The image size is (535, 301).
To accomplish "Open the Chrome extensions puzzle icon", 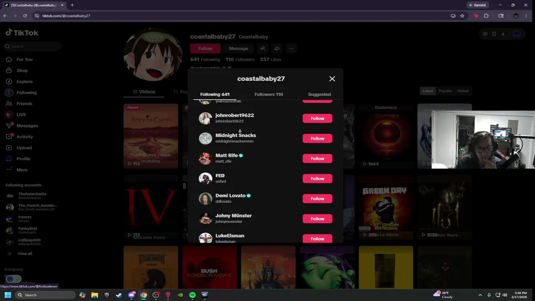I will (486, 16).
